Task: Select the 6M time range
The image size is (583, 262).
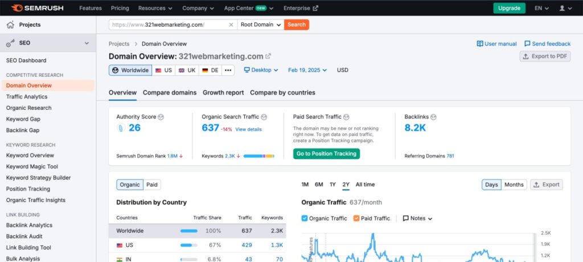Action: pyautogui.click(x=319, y=185)
